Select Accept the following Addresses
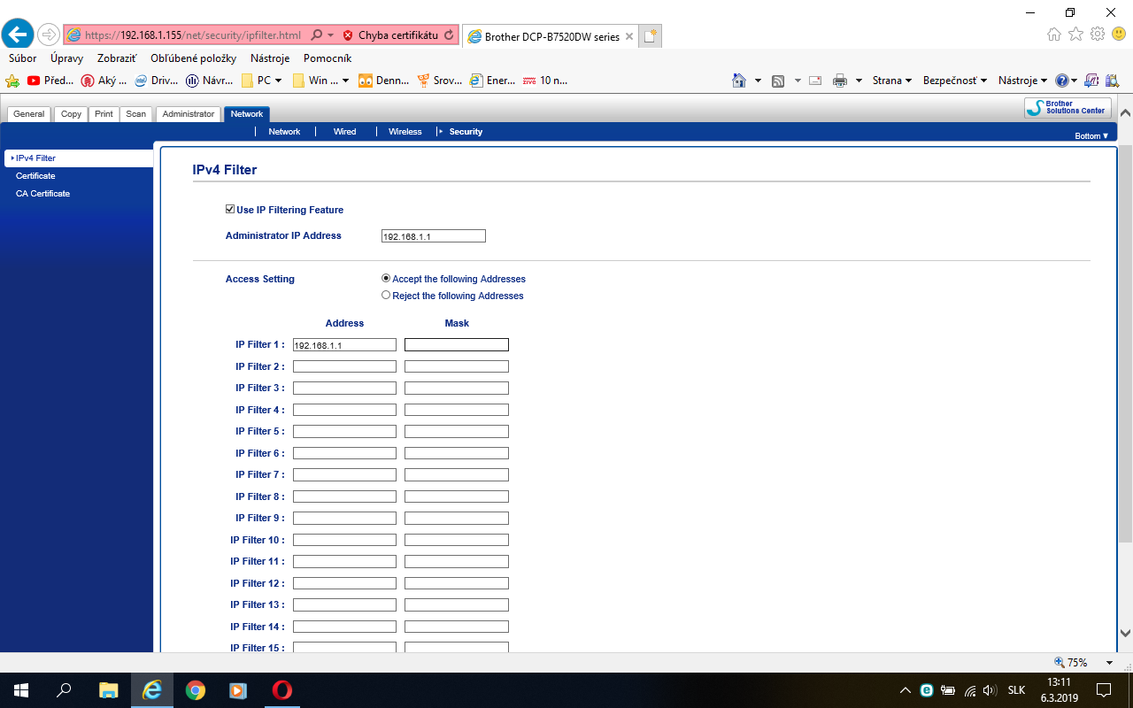 (386, 278)
